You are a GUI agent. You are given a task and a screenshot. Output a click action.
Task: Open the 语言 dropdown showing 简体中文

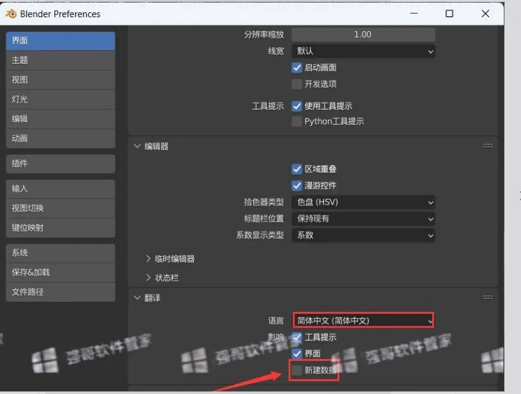tap(363, 321)
